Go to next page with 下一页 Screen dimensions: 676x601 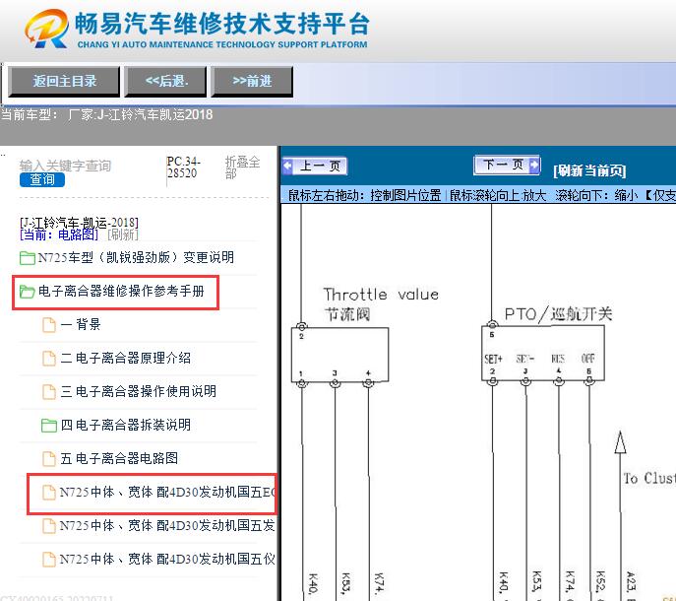point(507,165)
